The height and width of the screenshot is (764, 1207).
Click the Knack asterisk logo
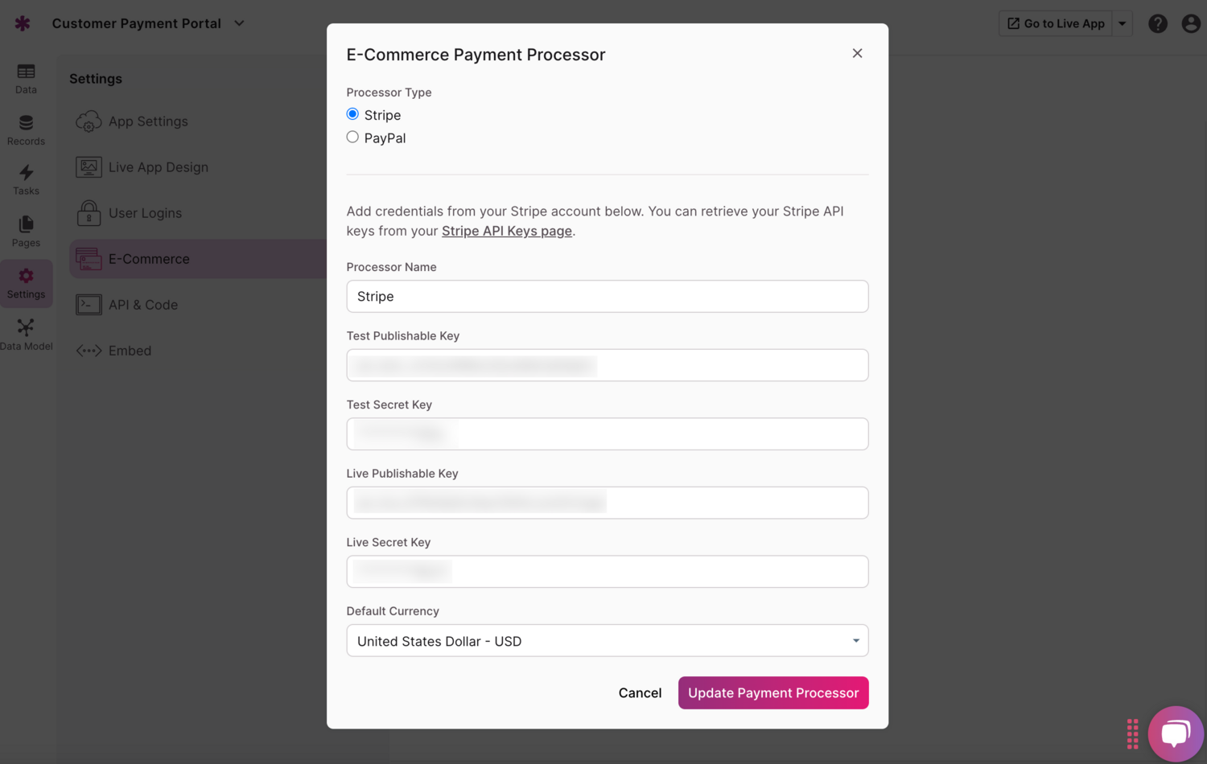(x=22, y=23)
